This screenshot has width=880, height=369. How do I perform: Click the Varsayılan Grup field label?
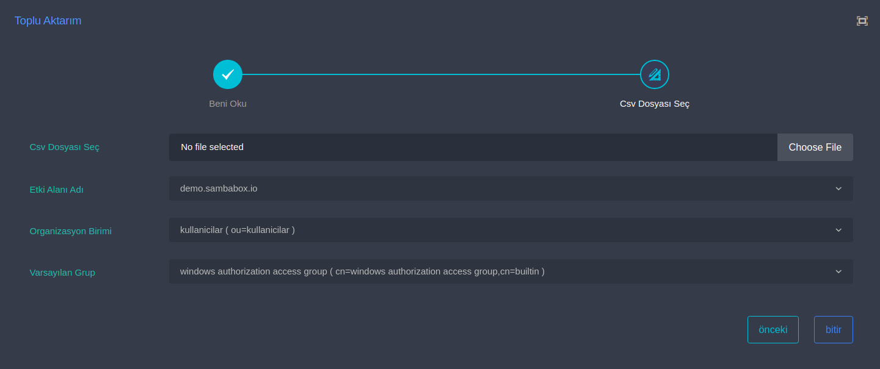tap(62, 273)
